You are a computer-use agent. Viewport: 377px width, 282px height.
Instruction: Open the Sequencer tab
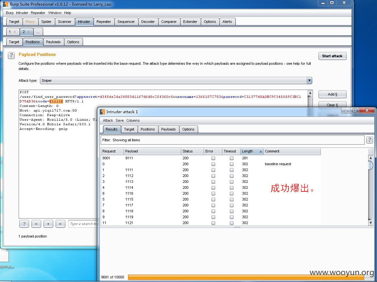tap(126, 22)
